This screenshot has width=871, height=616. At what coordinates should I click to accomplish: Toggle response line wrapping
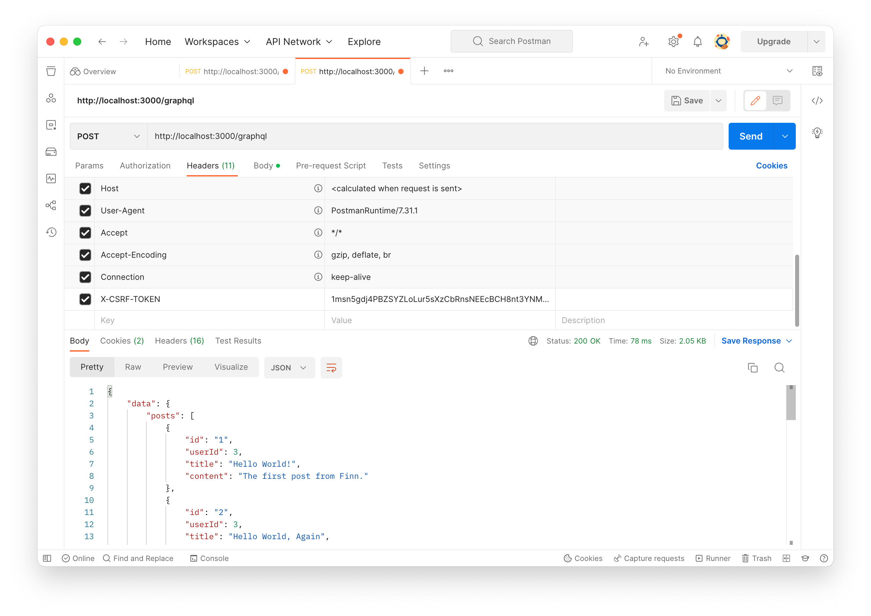(331, 367)
